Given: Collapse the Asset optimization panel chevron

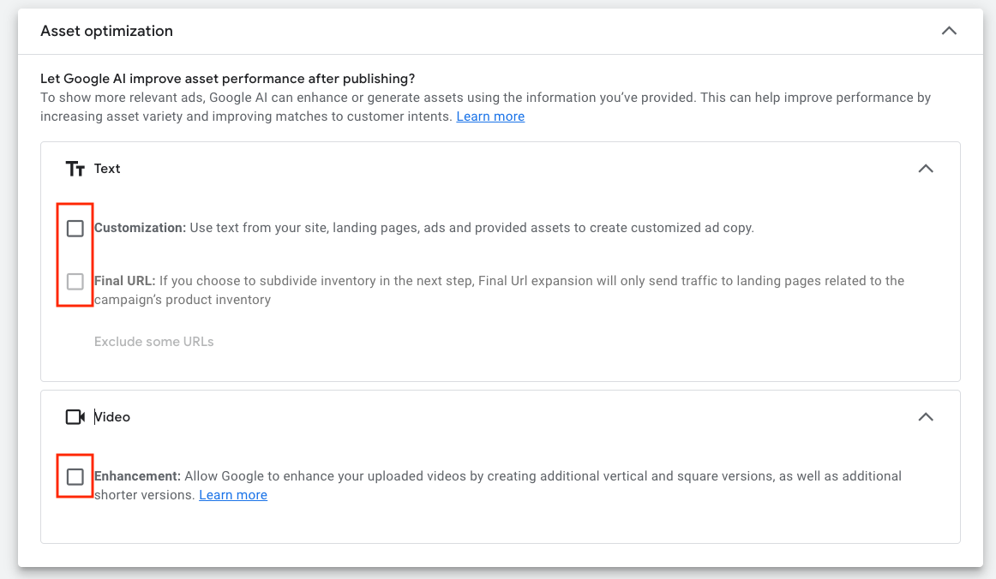Looking at the screenshot, I should (949, 31).
